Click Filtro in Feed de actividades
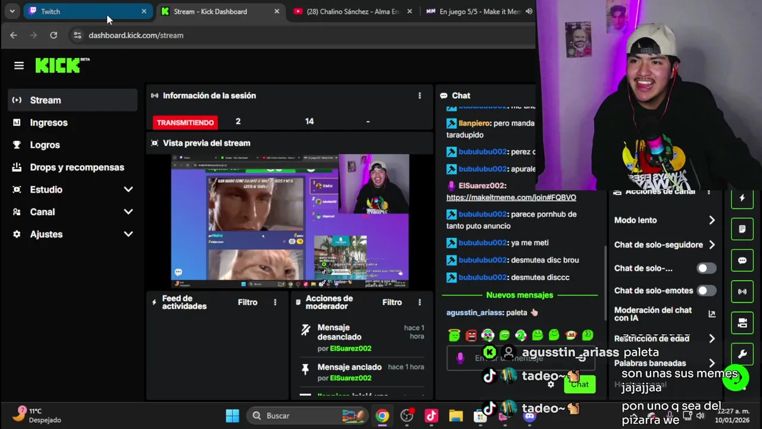Image resolution: width=762 pixels, height=429 pixels. (x=248, y=302)
